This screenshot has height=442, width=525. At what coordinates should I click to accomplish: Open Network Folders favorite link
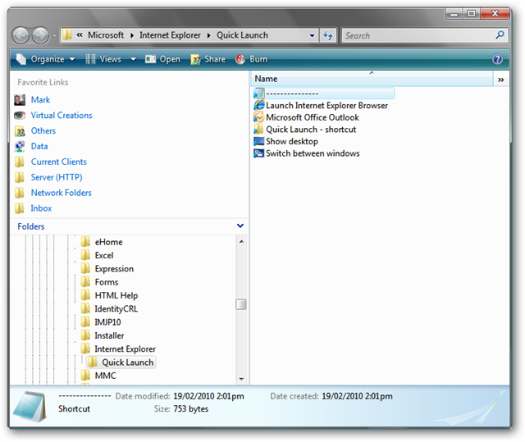click(x=61, y=193)
